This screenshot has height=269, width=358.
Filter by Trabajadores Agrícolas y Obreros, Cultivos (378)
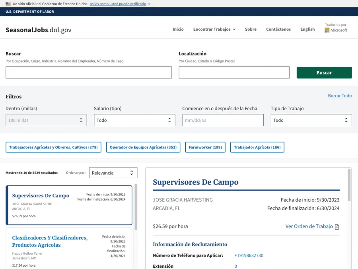tap(53, 147)
